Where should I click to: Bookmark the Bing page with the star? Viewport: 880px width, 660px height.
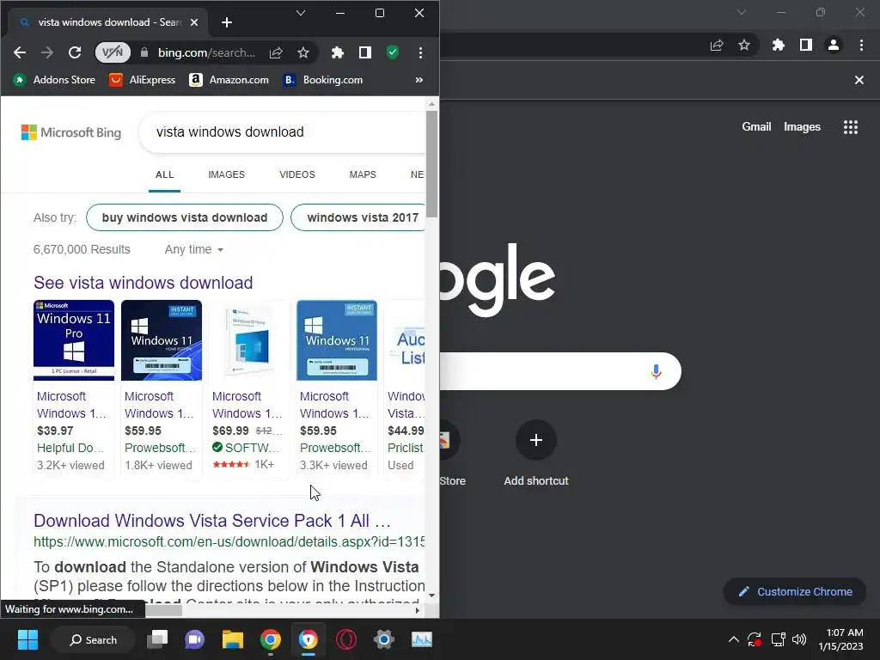[x=303, y=52]
